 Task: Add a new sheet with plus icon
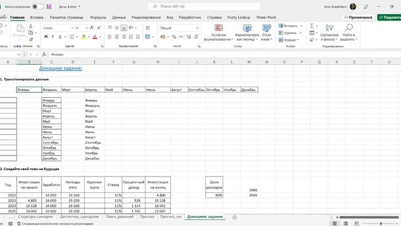tap(234, 217)
